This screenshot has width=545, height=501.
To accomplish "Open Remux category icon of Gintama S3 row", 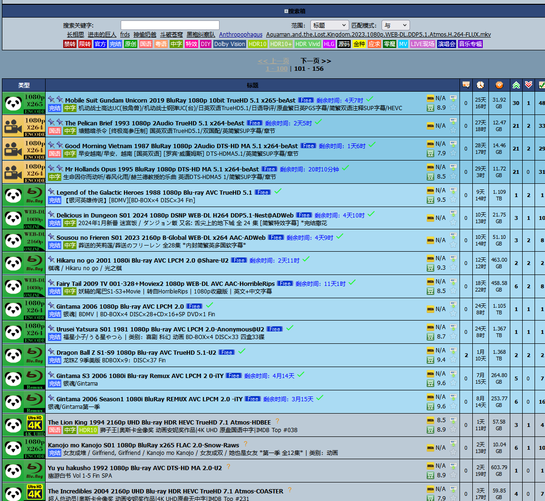I will pos(24,378).
